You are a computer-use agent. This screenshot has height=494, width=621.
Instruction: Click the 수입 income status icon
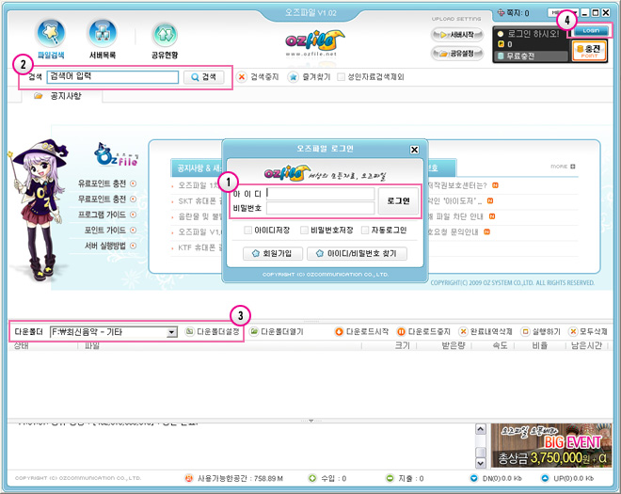pos(313,478)
